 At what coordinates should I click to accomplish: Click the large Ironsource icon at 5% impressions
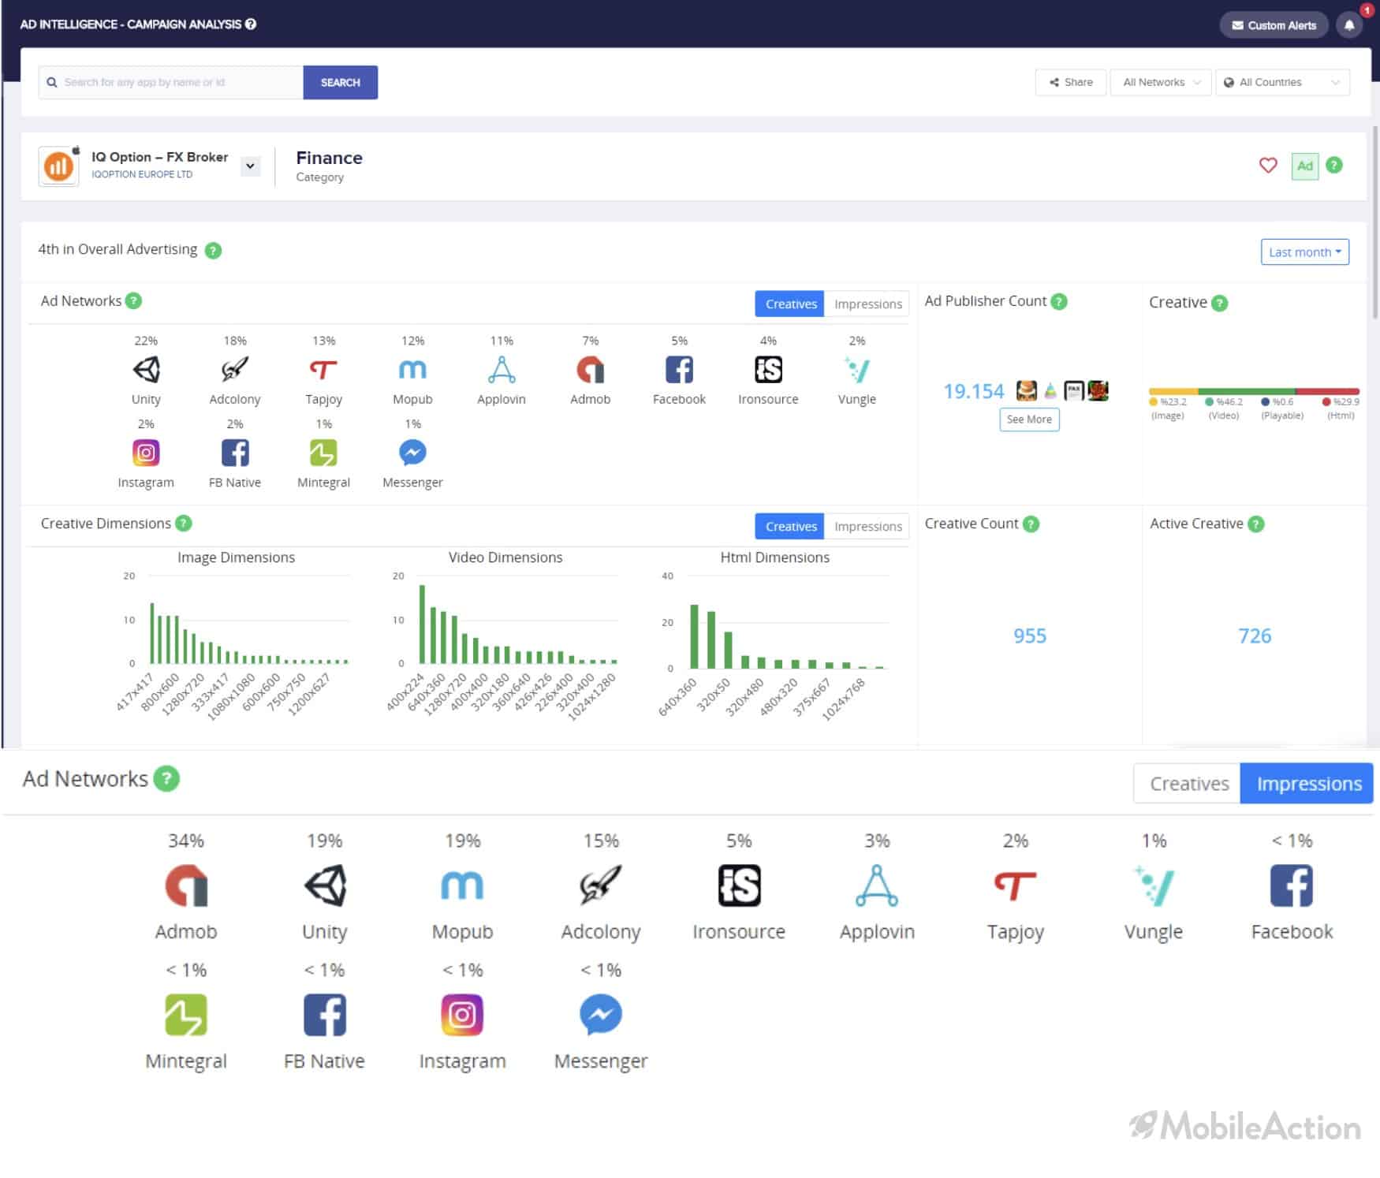pos(739,885)
